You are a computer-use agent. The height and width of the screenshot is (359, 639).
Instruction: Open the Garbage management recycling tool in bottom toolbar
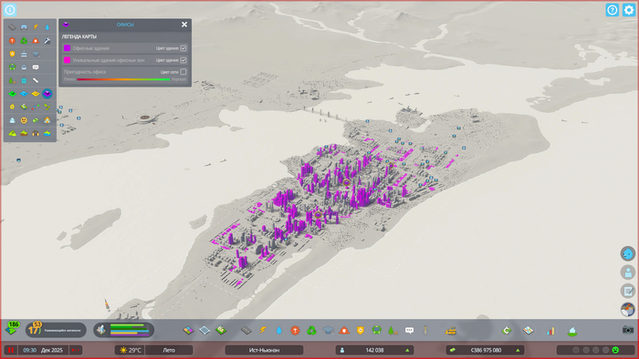pos(311,330)
